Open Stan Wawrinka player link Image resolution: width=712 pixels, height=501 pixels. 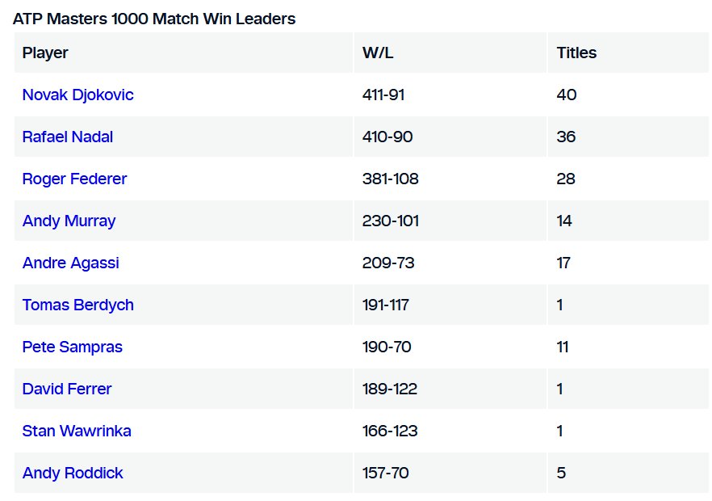pos(77,431)
